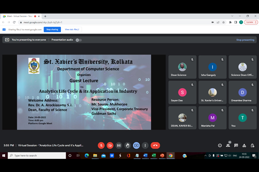Screen dimensions: 259x172
Task: Open host controls lock icon
Action: (x=252, y=145)
